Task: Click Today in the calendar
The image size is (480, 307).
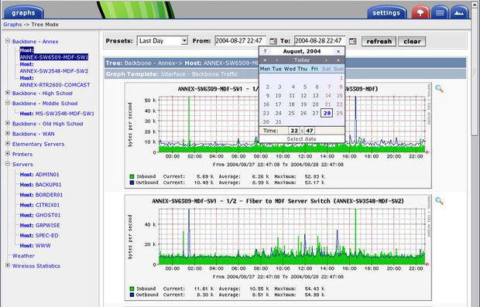Action: pyautogui.click(x=301, y=60)
